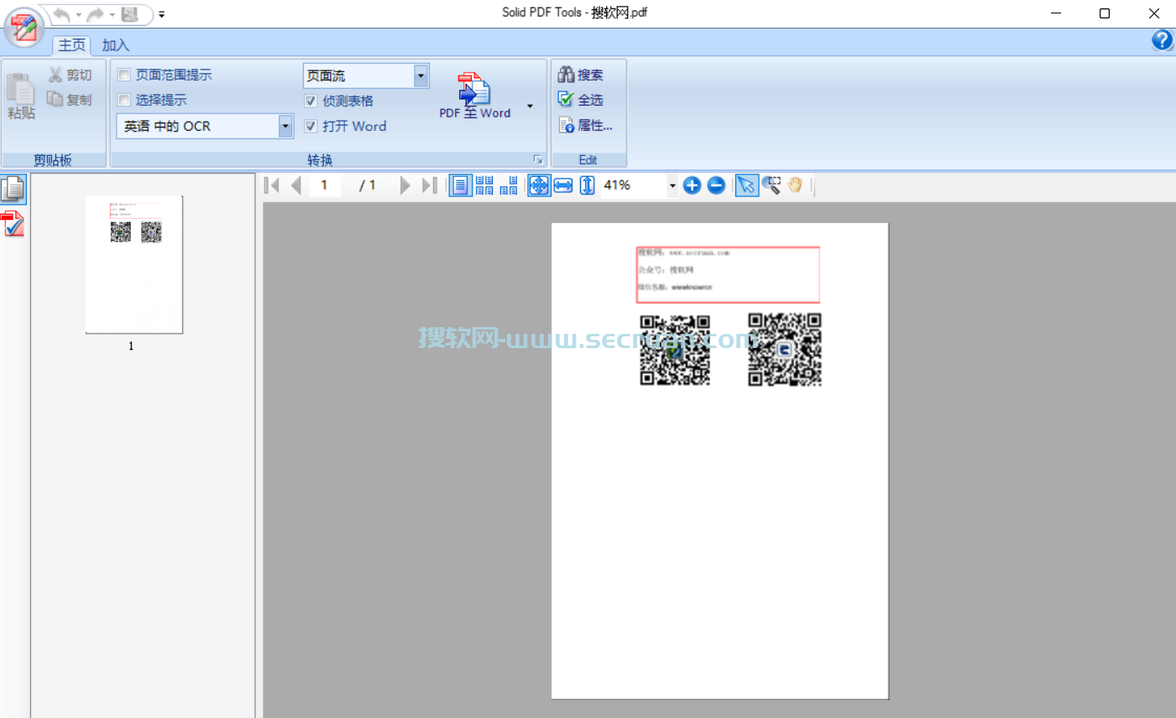Viewport: 1176px width, 718px height.
Task: Select the marquee zoom magnifier tool
Action: 771,185
